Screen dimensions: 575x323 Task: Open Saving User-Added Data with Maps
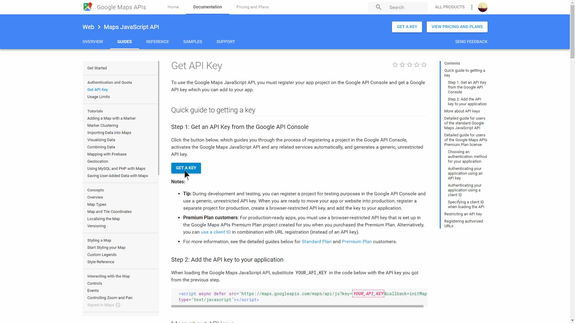click(117, 176)
